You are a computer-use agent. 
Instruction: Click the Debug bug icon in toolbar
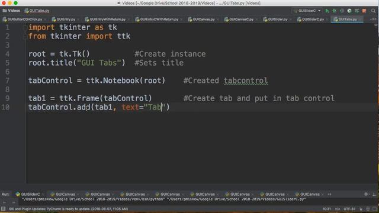335,11
